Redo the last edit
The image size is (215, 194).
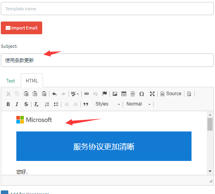coord(63,94)
